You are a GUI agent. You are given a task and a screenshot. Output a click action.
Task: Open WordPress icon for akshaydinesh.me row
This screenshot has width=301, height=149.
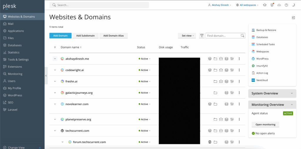[x=210, y=59]
